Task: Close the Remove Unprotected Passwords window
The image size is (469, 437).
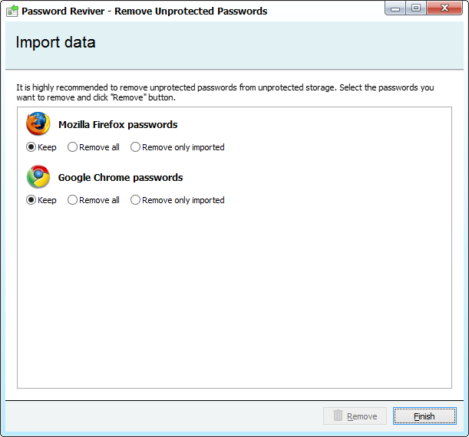Action: click(x=444, y=8)
